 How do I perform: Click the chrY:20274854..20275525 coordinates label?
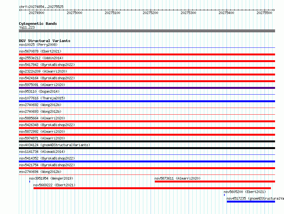41,7
